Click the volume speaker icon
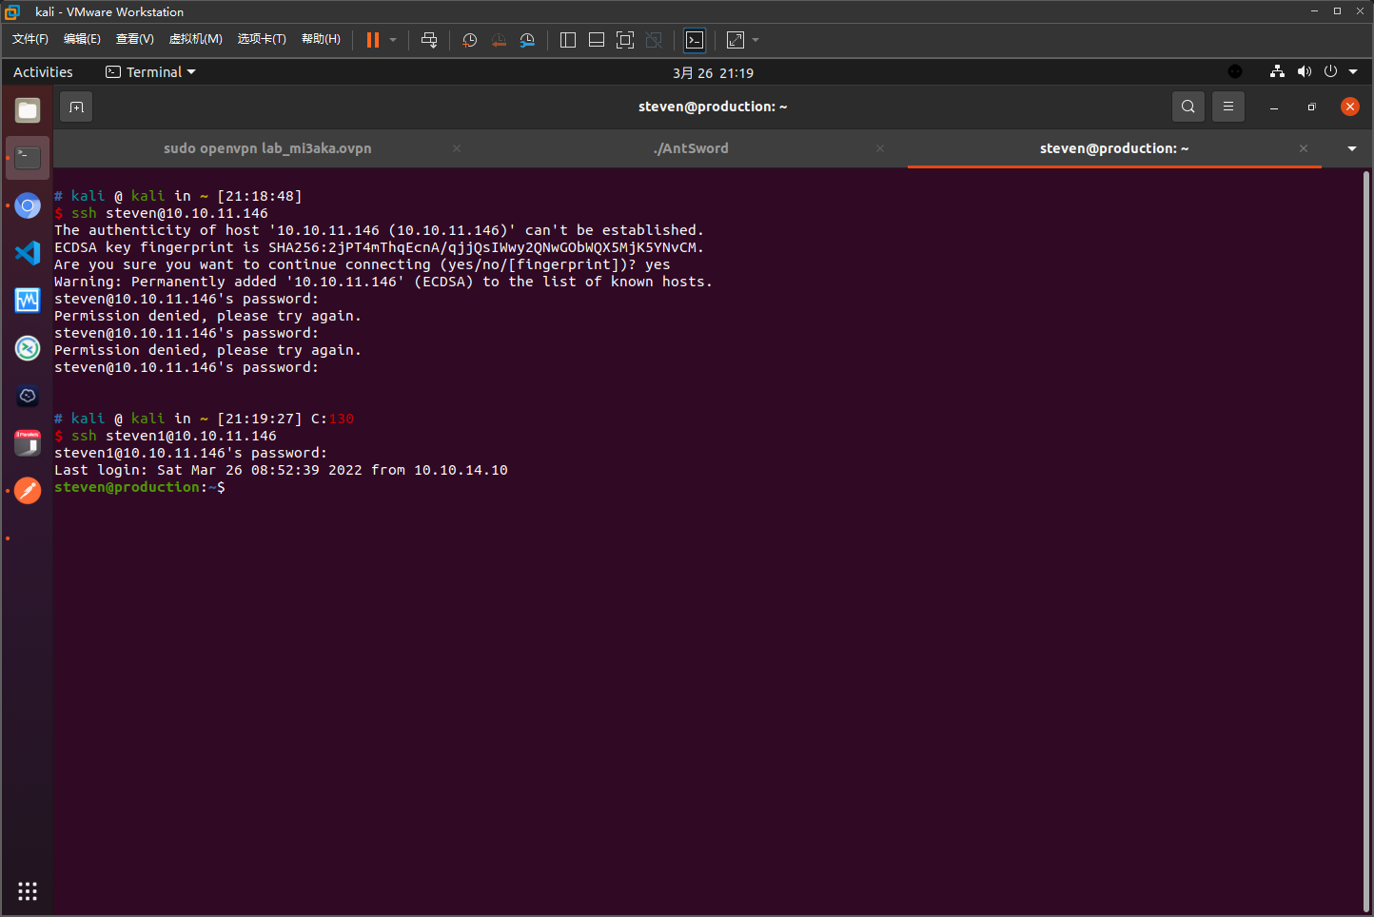The width and height of the screenshot is (1374, 917). pyautogui.click(x=1304, y=71)
